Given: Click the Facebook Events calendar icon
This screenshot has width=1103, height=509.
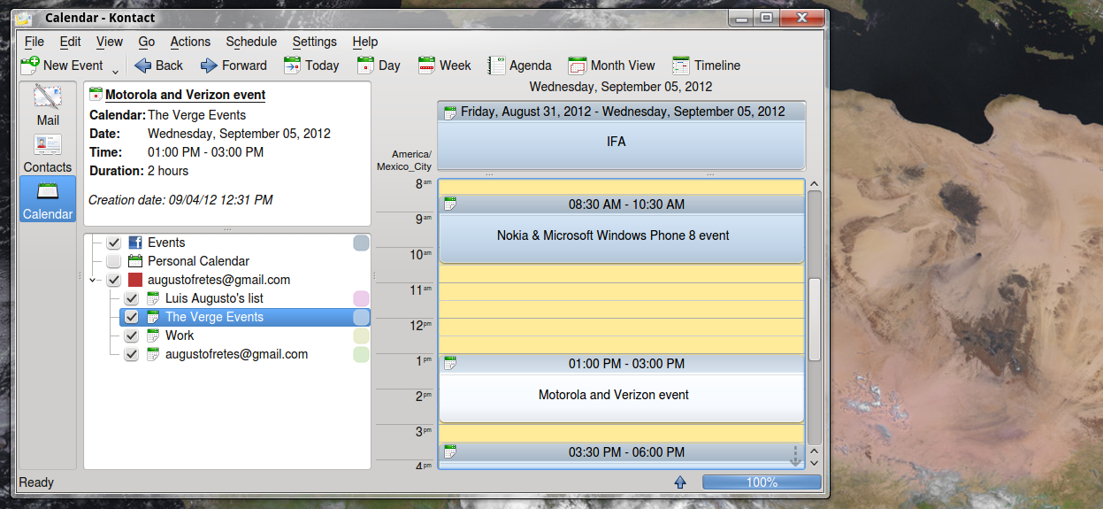Looking at the screenshot, I should (135, 243).
